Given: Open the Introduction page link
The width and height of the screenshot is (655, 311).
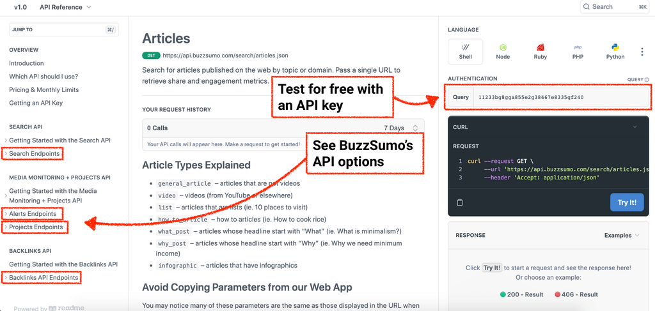Looking at the screenshot, I should click(x=26, y=63).
